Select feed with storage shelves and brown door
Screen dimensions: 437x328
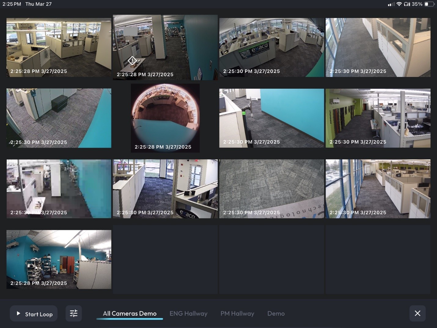(x=59, y=259)
